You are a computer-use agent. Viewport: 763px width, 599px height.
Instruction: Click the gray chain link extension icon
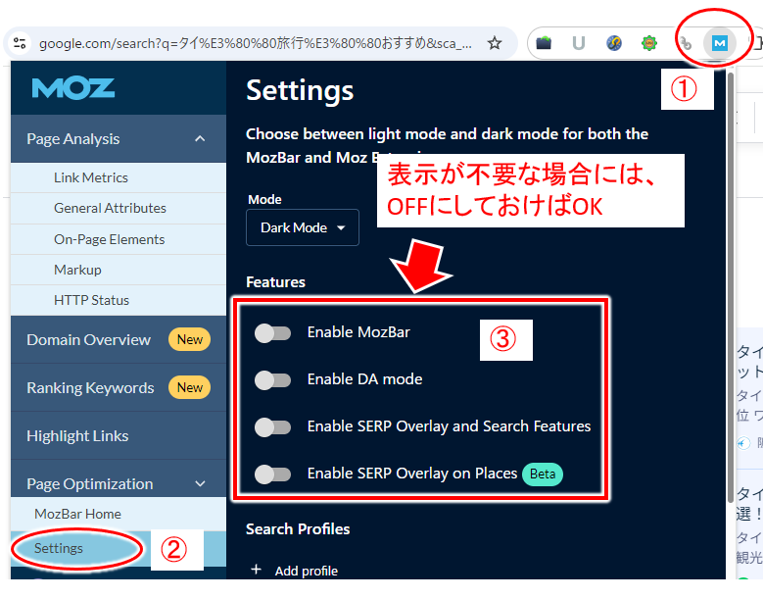686,43
